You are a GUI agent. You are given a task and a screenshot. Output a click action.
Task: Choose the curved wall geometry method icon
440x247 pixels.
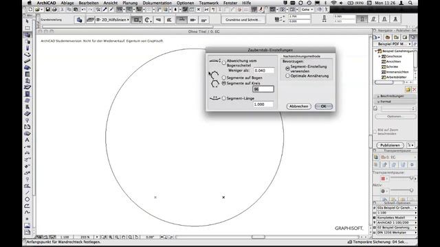click(148, 20)
